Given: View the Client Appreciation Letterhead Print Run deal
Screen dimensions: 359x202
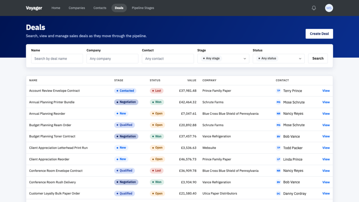Looking at the screenshot, I should point(326,148).
